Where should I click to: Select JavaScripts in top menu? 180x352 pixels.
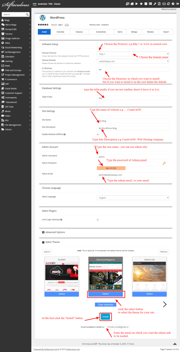click(42, 4)
